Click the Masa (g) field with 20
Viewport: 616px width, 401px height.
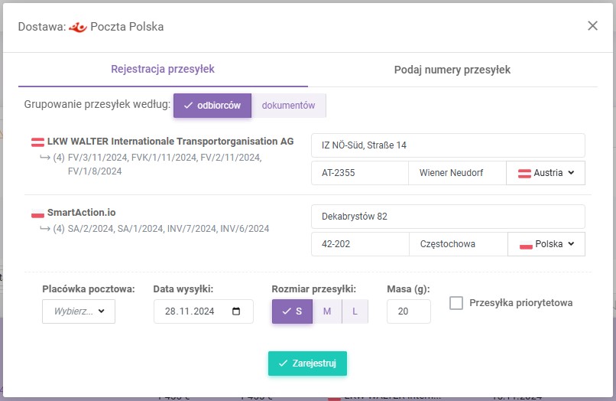[x=409, y=311]
